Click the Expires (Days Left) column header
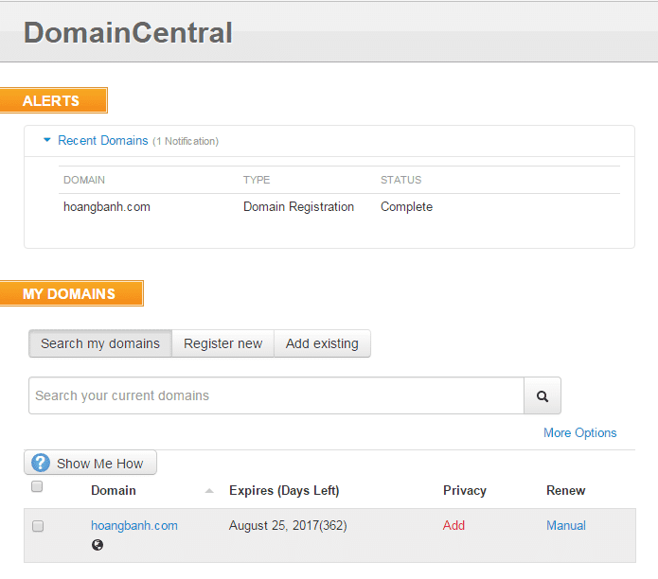 [284, 490]
